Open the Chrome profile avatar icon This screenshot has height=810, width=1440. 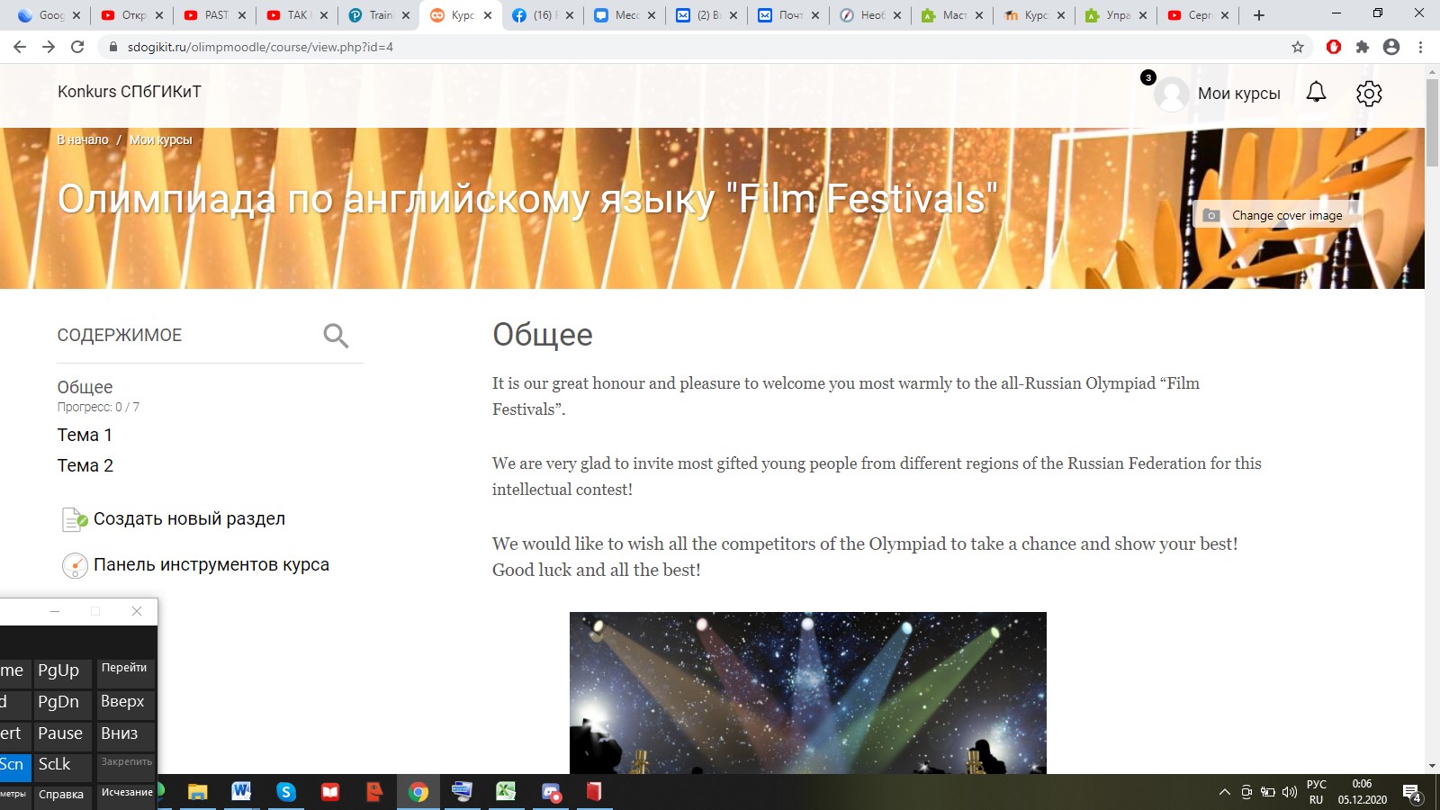click(x=1391, y=47)
